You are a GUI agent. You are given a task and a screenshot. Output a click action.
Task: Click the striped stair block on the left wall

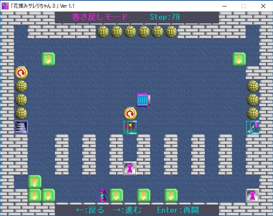pos(21,127)
